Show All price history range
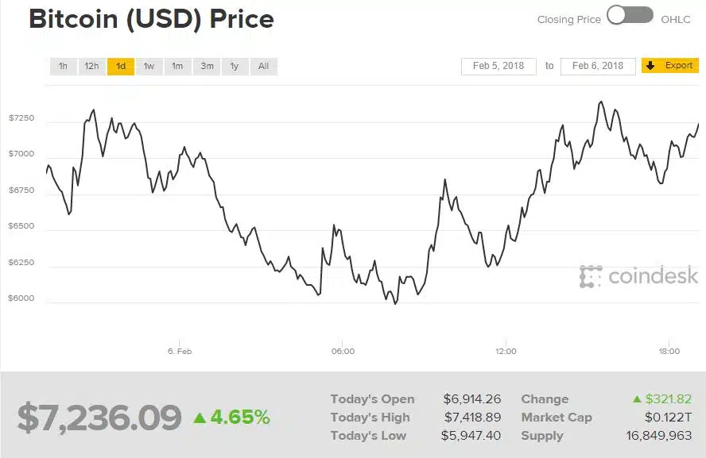The width and height of the screenshot is (706, 458). (263, 67)
